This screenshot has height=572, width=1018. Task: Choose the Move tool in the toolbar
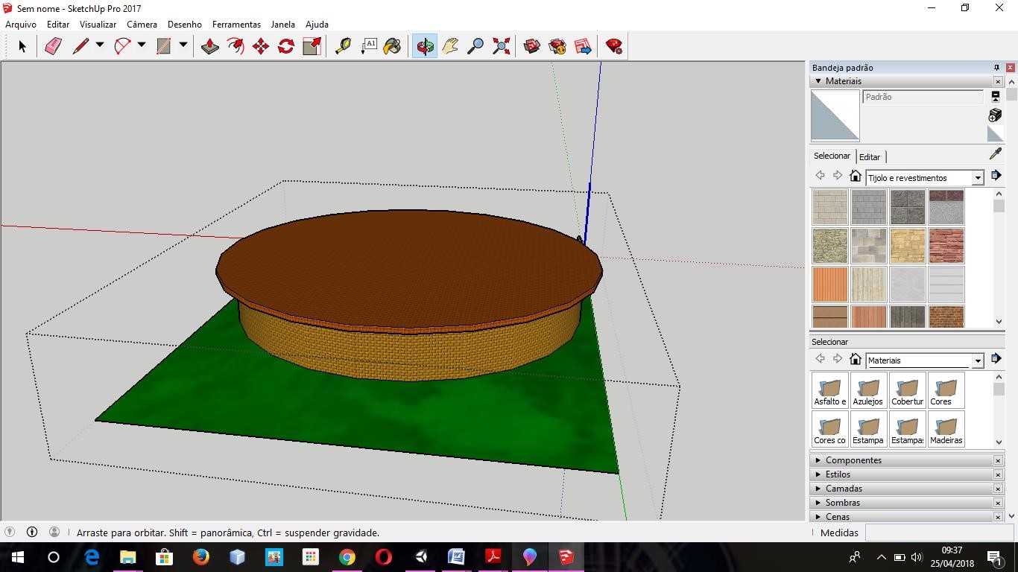click(261, 46)
